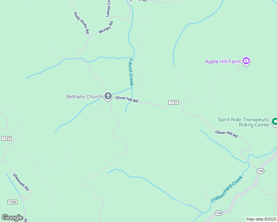Select the Andy Hicks Rd label
Viewport: 277px width, 222px height.
tap(81, 23)
